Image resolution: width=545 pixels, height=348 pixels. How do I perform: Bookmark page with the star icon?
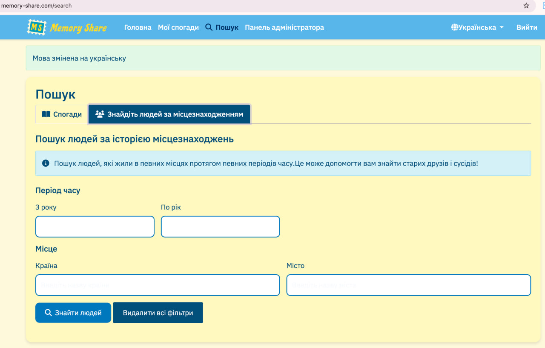526,6
